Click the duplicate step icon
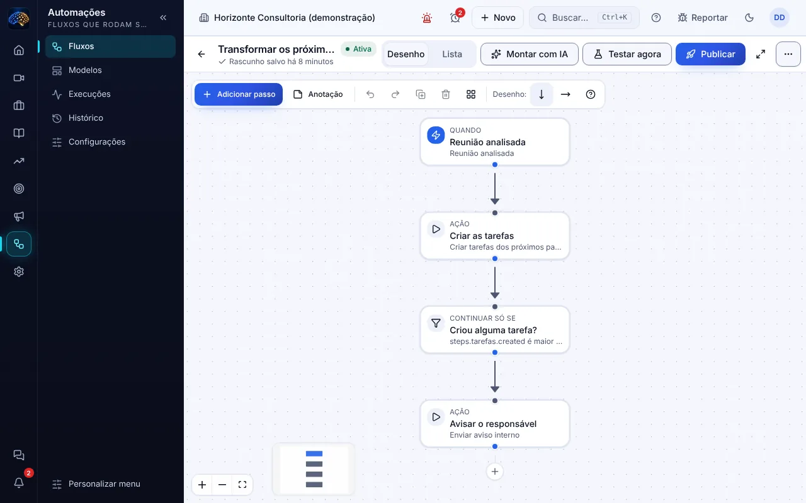Image resolution: width=806 pixels, height=503 pixels. (421, 94)
